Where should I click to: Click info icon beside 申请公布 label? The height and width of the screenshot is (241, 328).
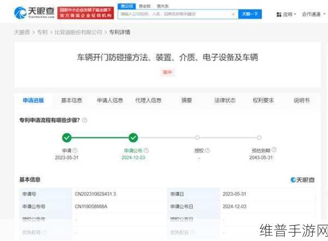click(x=146, y=150)
